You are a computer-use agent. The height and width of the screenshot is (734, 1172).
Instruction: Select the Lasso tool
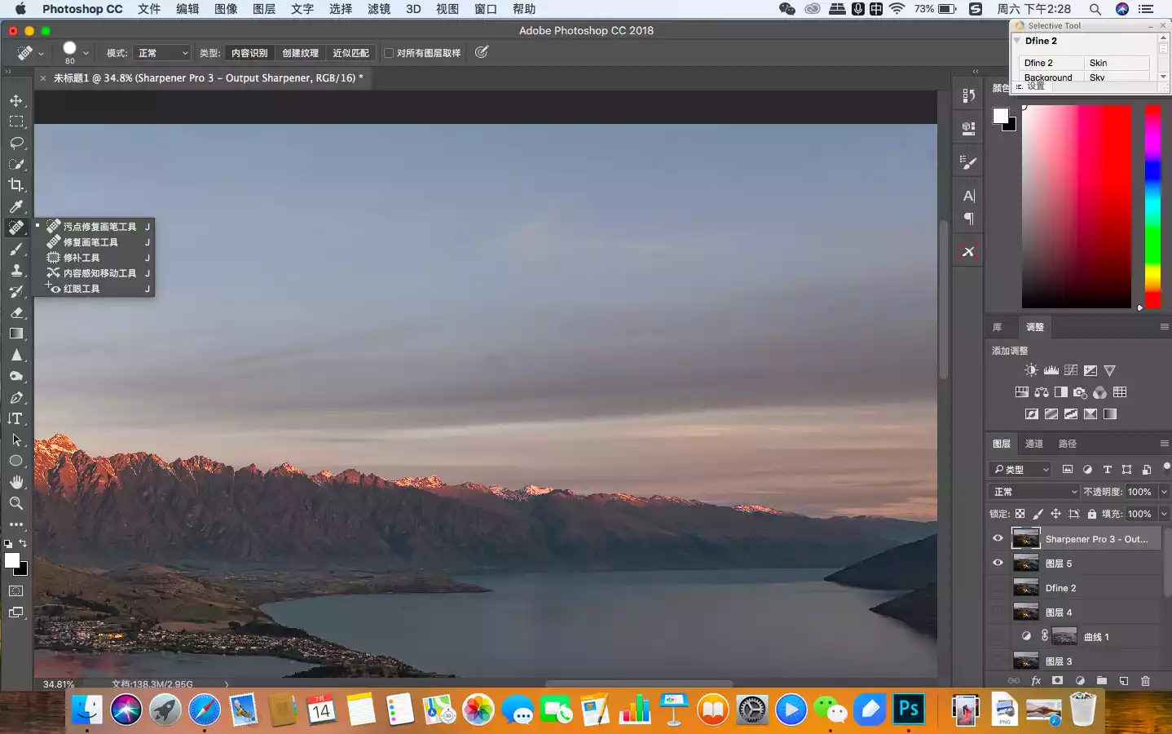[16, 143]
